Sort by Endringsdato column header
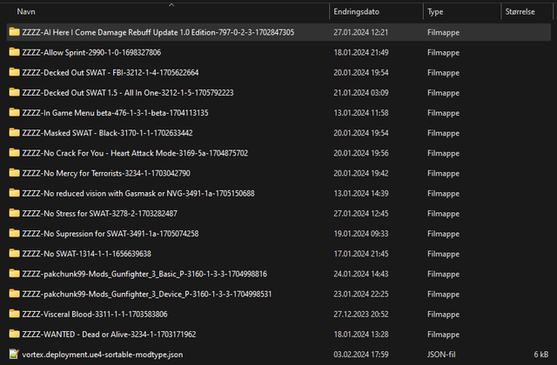The width and height of the screenshot is (557, 365). 354,12
